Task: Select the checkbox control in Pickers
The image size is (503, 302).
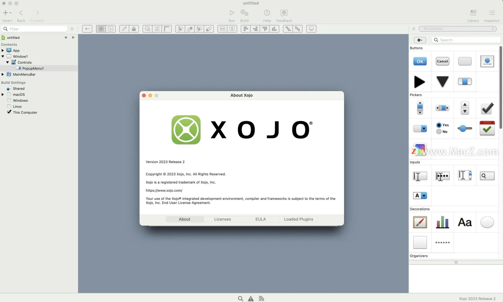Action: (487, 108)
